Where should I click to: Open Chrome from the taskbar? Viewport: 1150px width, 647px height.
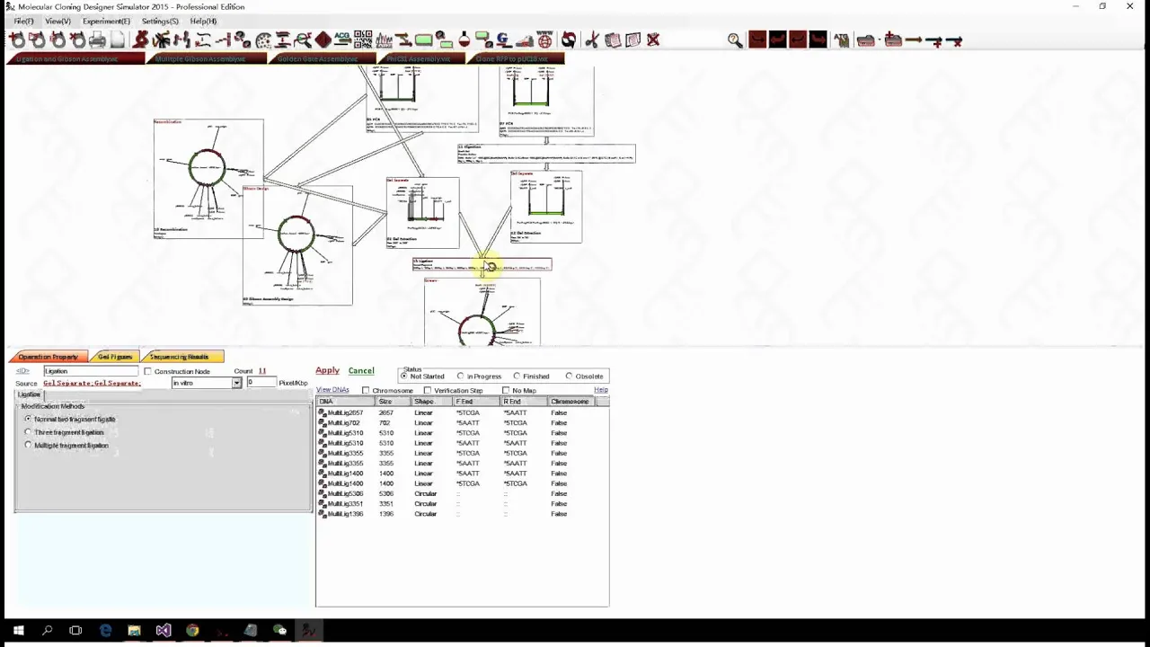tap(192, 631)
